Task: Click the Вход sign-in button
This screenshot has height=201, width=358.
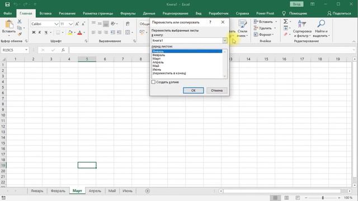Action: pyautogui.click(x=296, y=4)
